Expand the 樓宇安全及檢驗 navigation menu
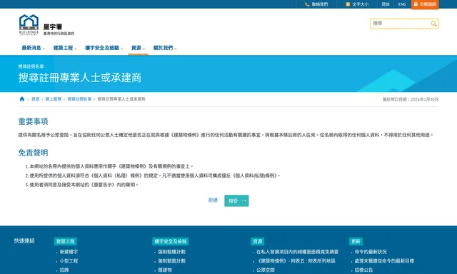The width and height of the screenshot is (457, 274). (x=104, y=48)
